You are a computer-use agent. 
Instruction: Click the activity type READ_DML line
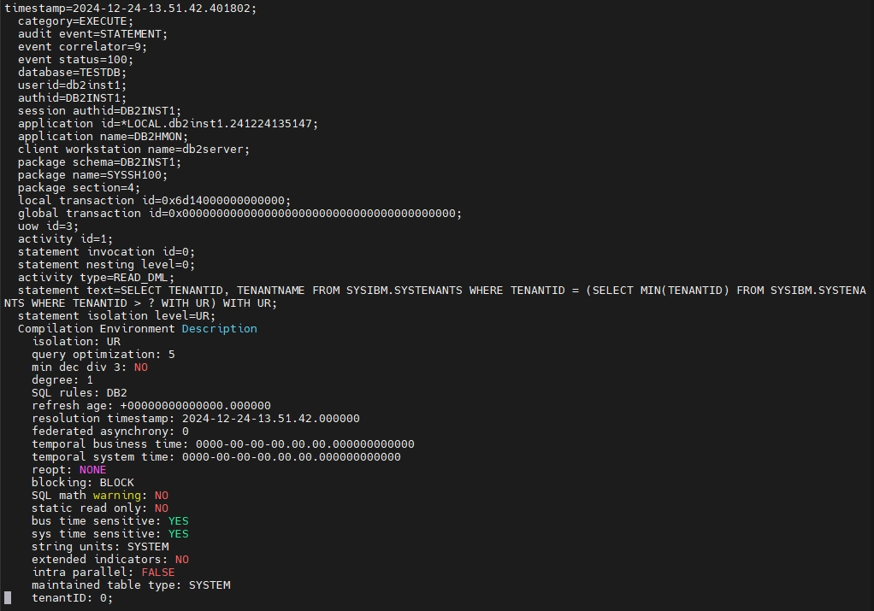coord(96,277)
